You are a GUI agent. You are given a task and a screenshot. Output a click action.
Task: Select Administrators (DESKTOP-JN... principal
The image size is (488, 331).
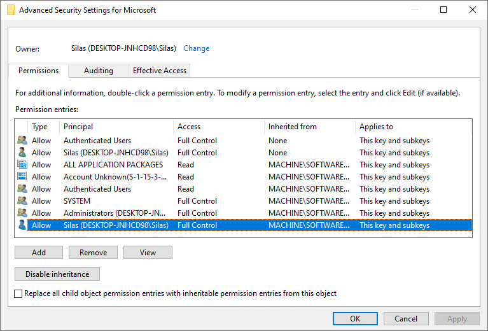[x=115, y=213]
